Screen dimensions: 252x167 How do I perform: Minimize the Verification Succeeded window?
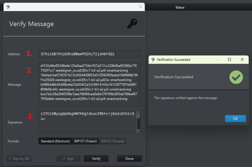click(x=217, y=60)
